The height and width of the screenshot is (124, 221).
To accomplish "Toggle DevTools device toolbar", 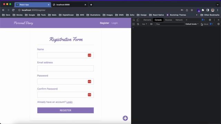I will [x=138, y=20].
